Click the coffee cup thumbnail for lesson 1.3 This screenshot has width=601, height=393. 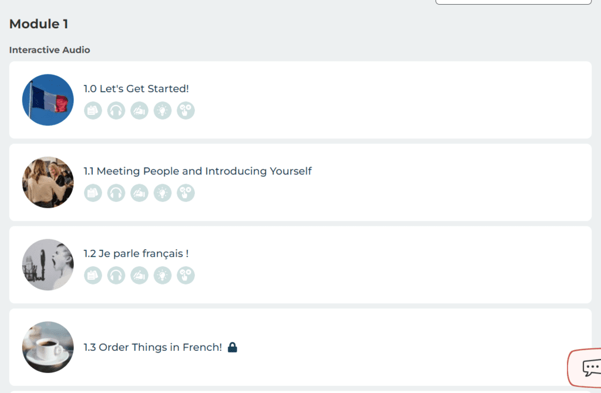tap(48, 347)
